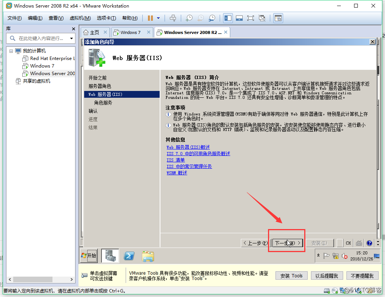Close the Windows 7 tab
385x297 pixels.
[x=149, y=32]
